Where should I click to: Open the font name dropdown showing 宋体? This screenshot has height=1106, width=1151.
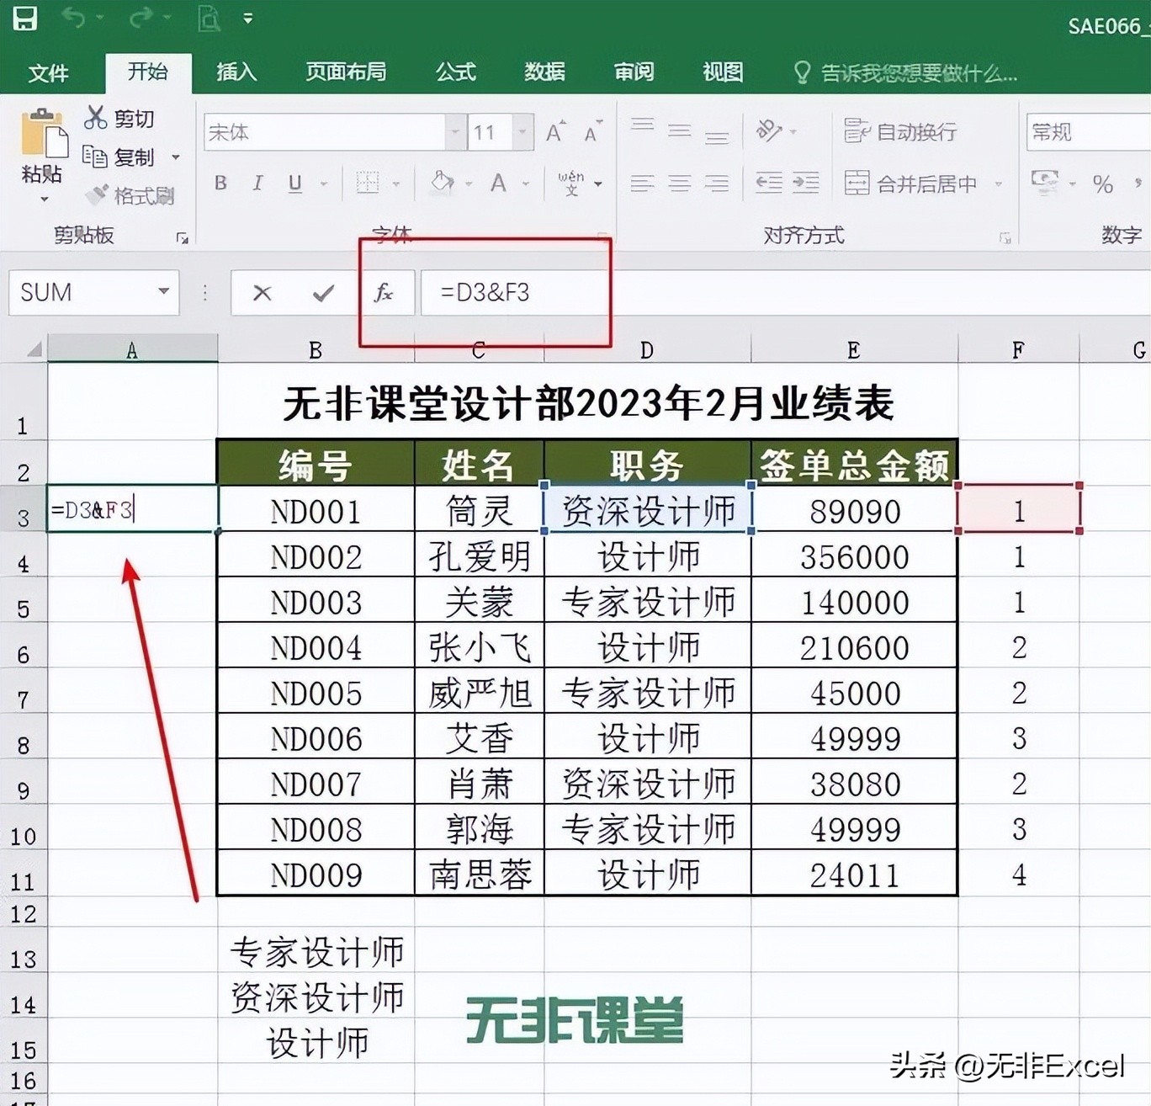(x=454, y=132)
